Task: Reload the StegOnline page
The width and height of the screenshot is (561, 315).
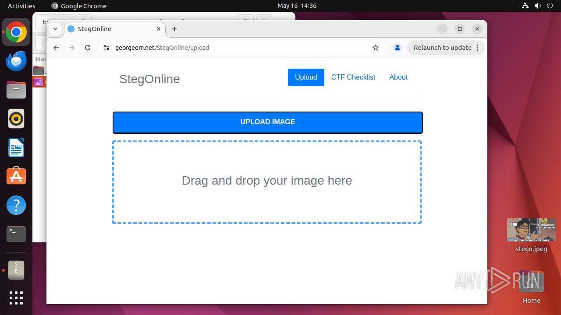Action: [88, 48]
